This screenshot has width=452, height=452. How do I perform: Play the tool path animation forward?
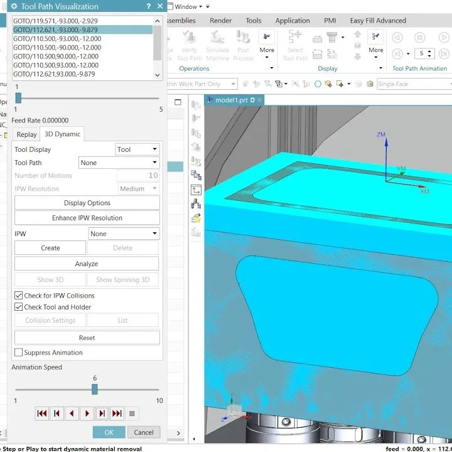coord(87,413)
